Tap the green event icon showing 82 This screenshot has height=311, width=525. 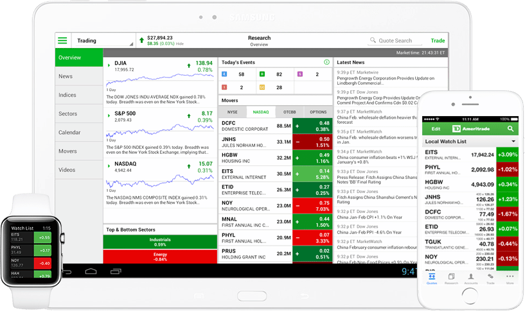click(x=262, y=74)
